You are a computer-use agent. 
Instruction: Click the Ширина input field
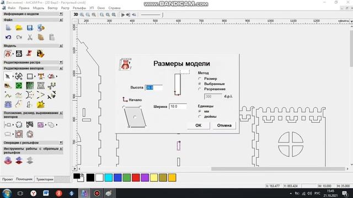[x=178, y=106]
